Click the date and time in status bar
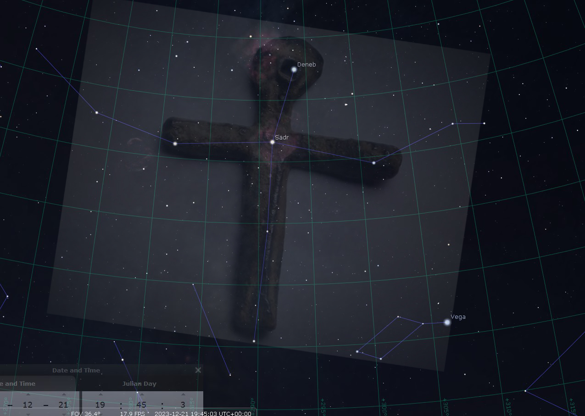The image size is (585, 416). pyautogui.click(x=203, y=413)
